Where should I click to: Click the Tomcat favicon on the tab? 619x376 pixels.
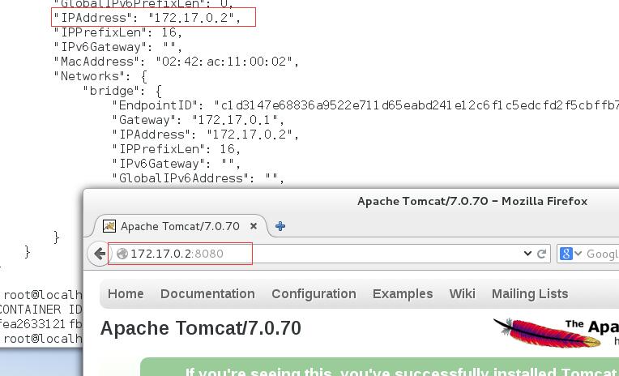109,226
